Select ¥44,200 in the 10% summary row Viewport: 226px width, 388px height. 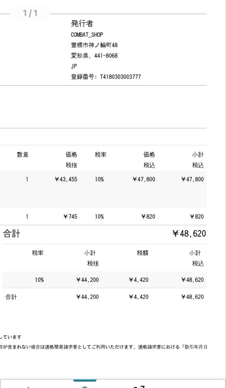[88, 280]
